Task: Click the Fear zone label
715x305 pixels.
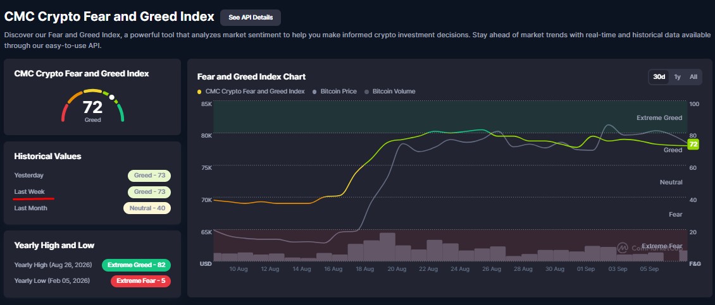Action: [676, 214]
